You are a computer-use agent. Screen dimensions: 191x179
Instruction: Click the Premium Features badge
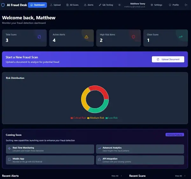point(174,135)
